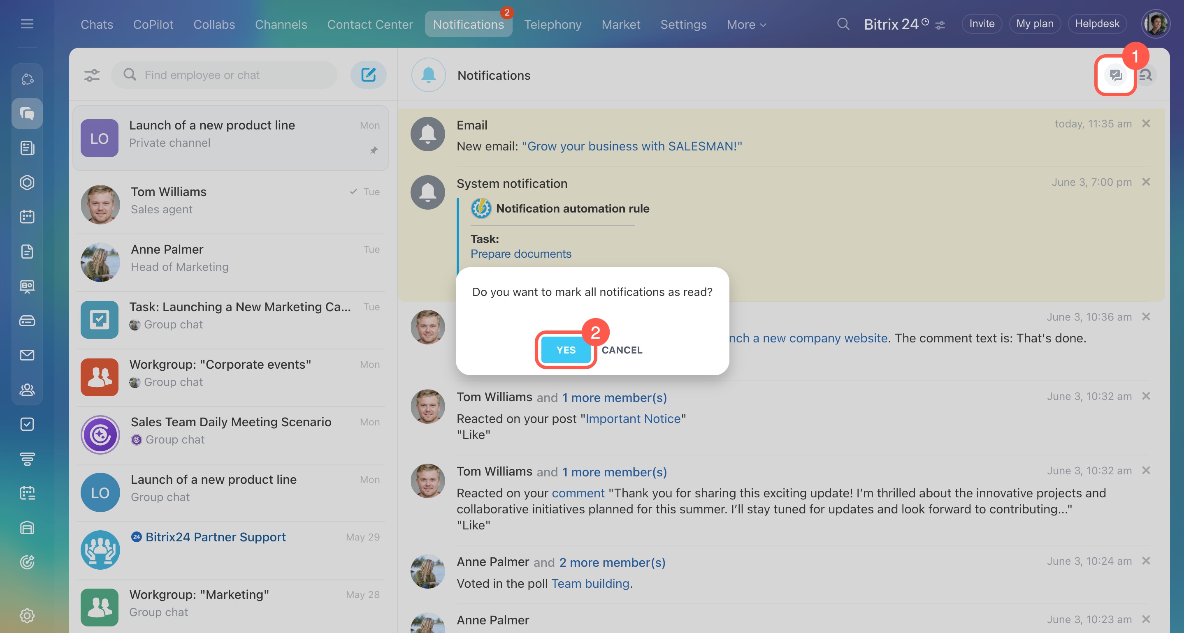Click the Bitrix 24 logo text
Image resolution: width=1184 pixels, height=633 pixels.
[891, 24]
